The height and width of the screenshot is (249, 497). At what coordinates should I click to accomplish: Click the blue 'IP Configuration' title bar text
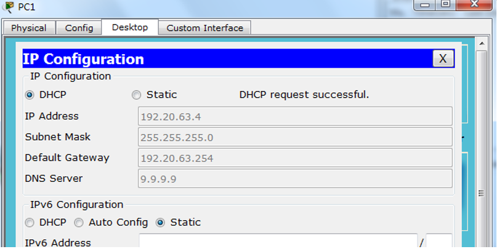[x=83, y=59]
